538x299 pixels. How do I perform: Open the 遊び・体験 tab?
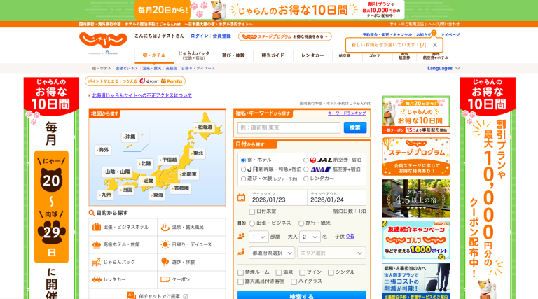233,55
